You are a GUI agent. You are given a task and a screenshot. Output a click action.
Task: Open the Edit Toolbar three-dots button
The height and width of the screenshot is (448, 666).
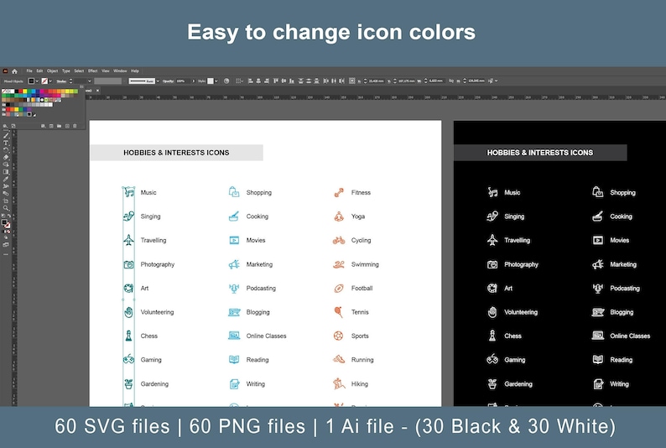coord(6,254)
